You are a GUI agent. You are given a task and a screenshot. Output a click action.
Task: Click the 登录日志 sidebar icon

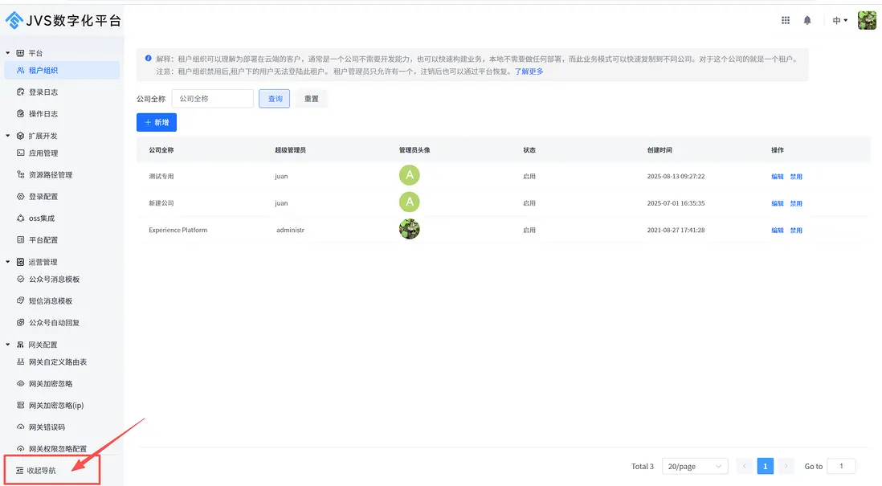[x=21, y=92]
